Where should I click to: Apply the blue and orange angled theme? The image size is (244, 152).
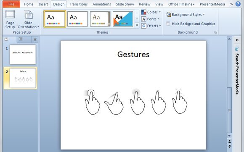123,19
